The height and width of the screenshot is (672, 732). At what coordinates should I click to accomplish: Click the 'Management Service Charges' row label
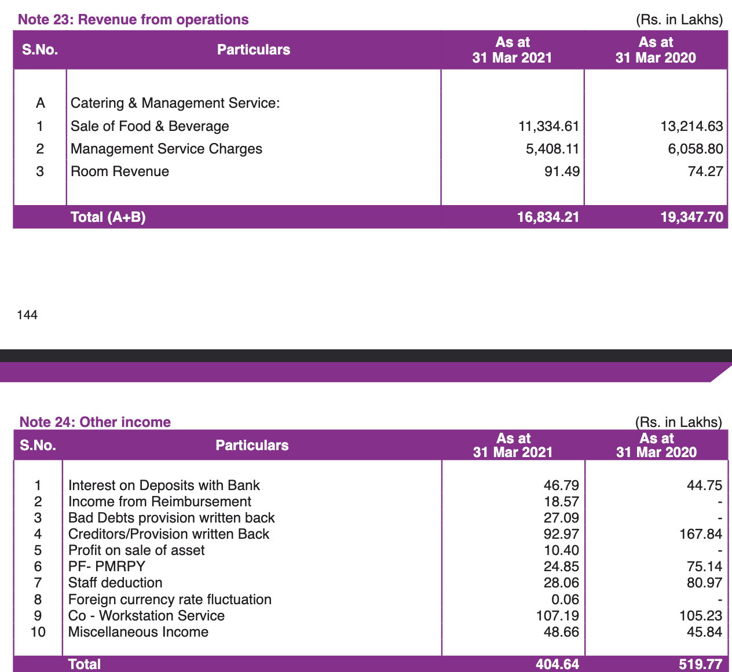pyautogui.click(x=166, y=149)
